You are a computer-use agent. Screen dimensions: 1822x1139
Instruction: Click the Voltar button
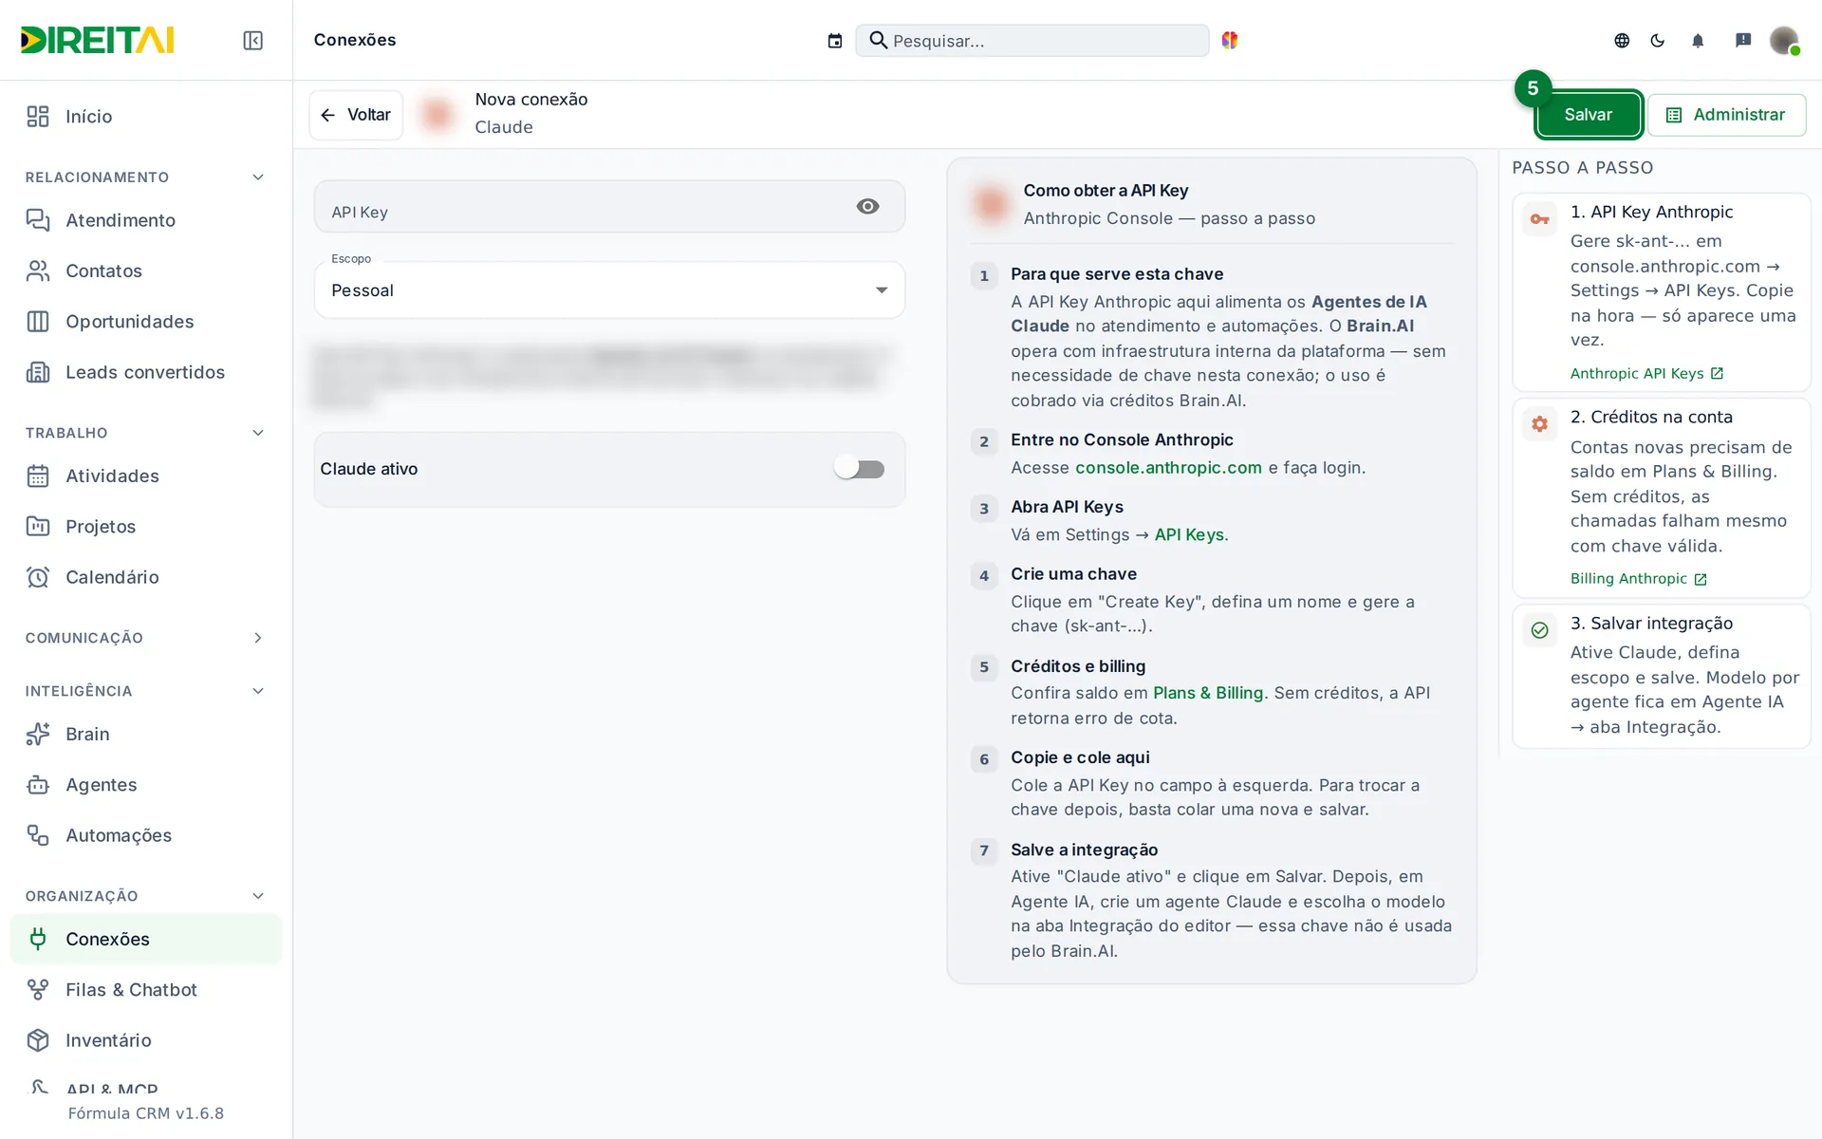tap(356, 115)
